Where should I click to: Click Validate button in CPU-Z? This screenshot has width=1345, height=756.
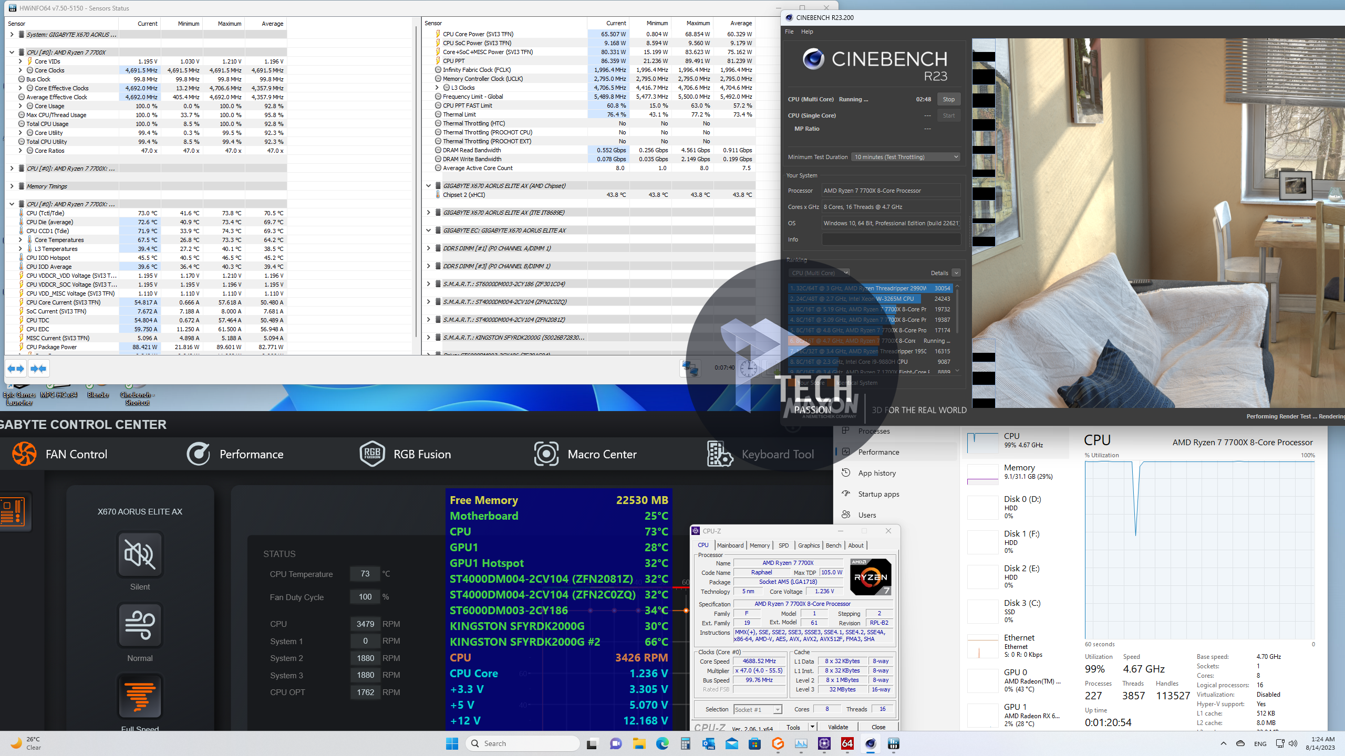837,727
